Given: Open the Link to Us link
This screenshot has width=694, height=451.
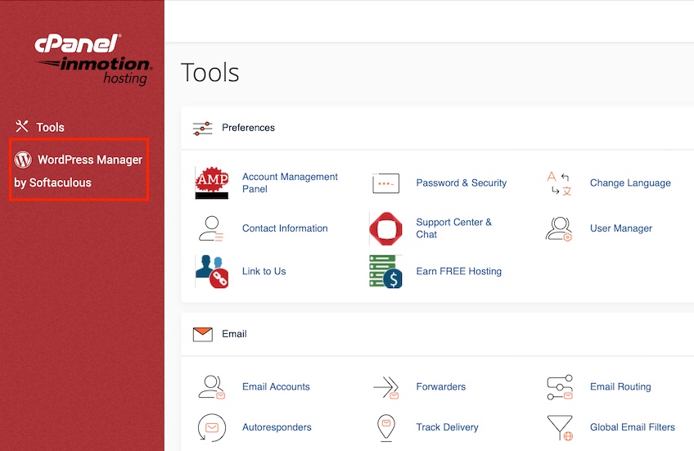Looking at the screenshot, I should 264,271.
